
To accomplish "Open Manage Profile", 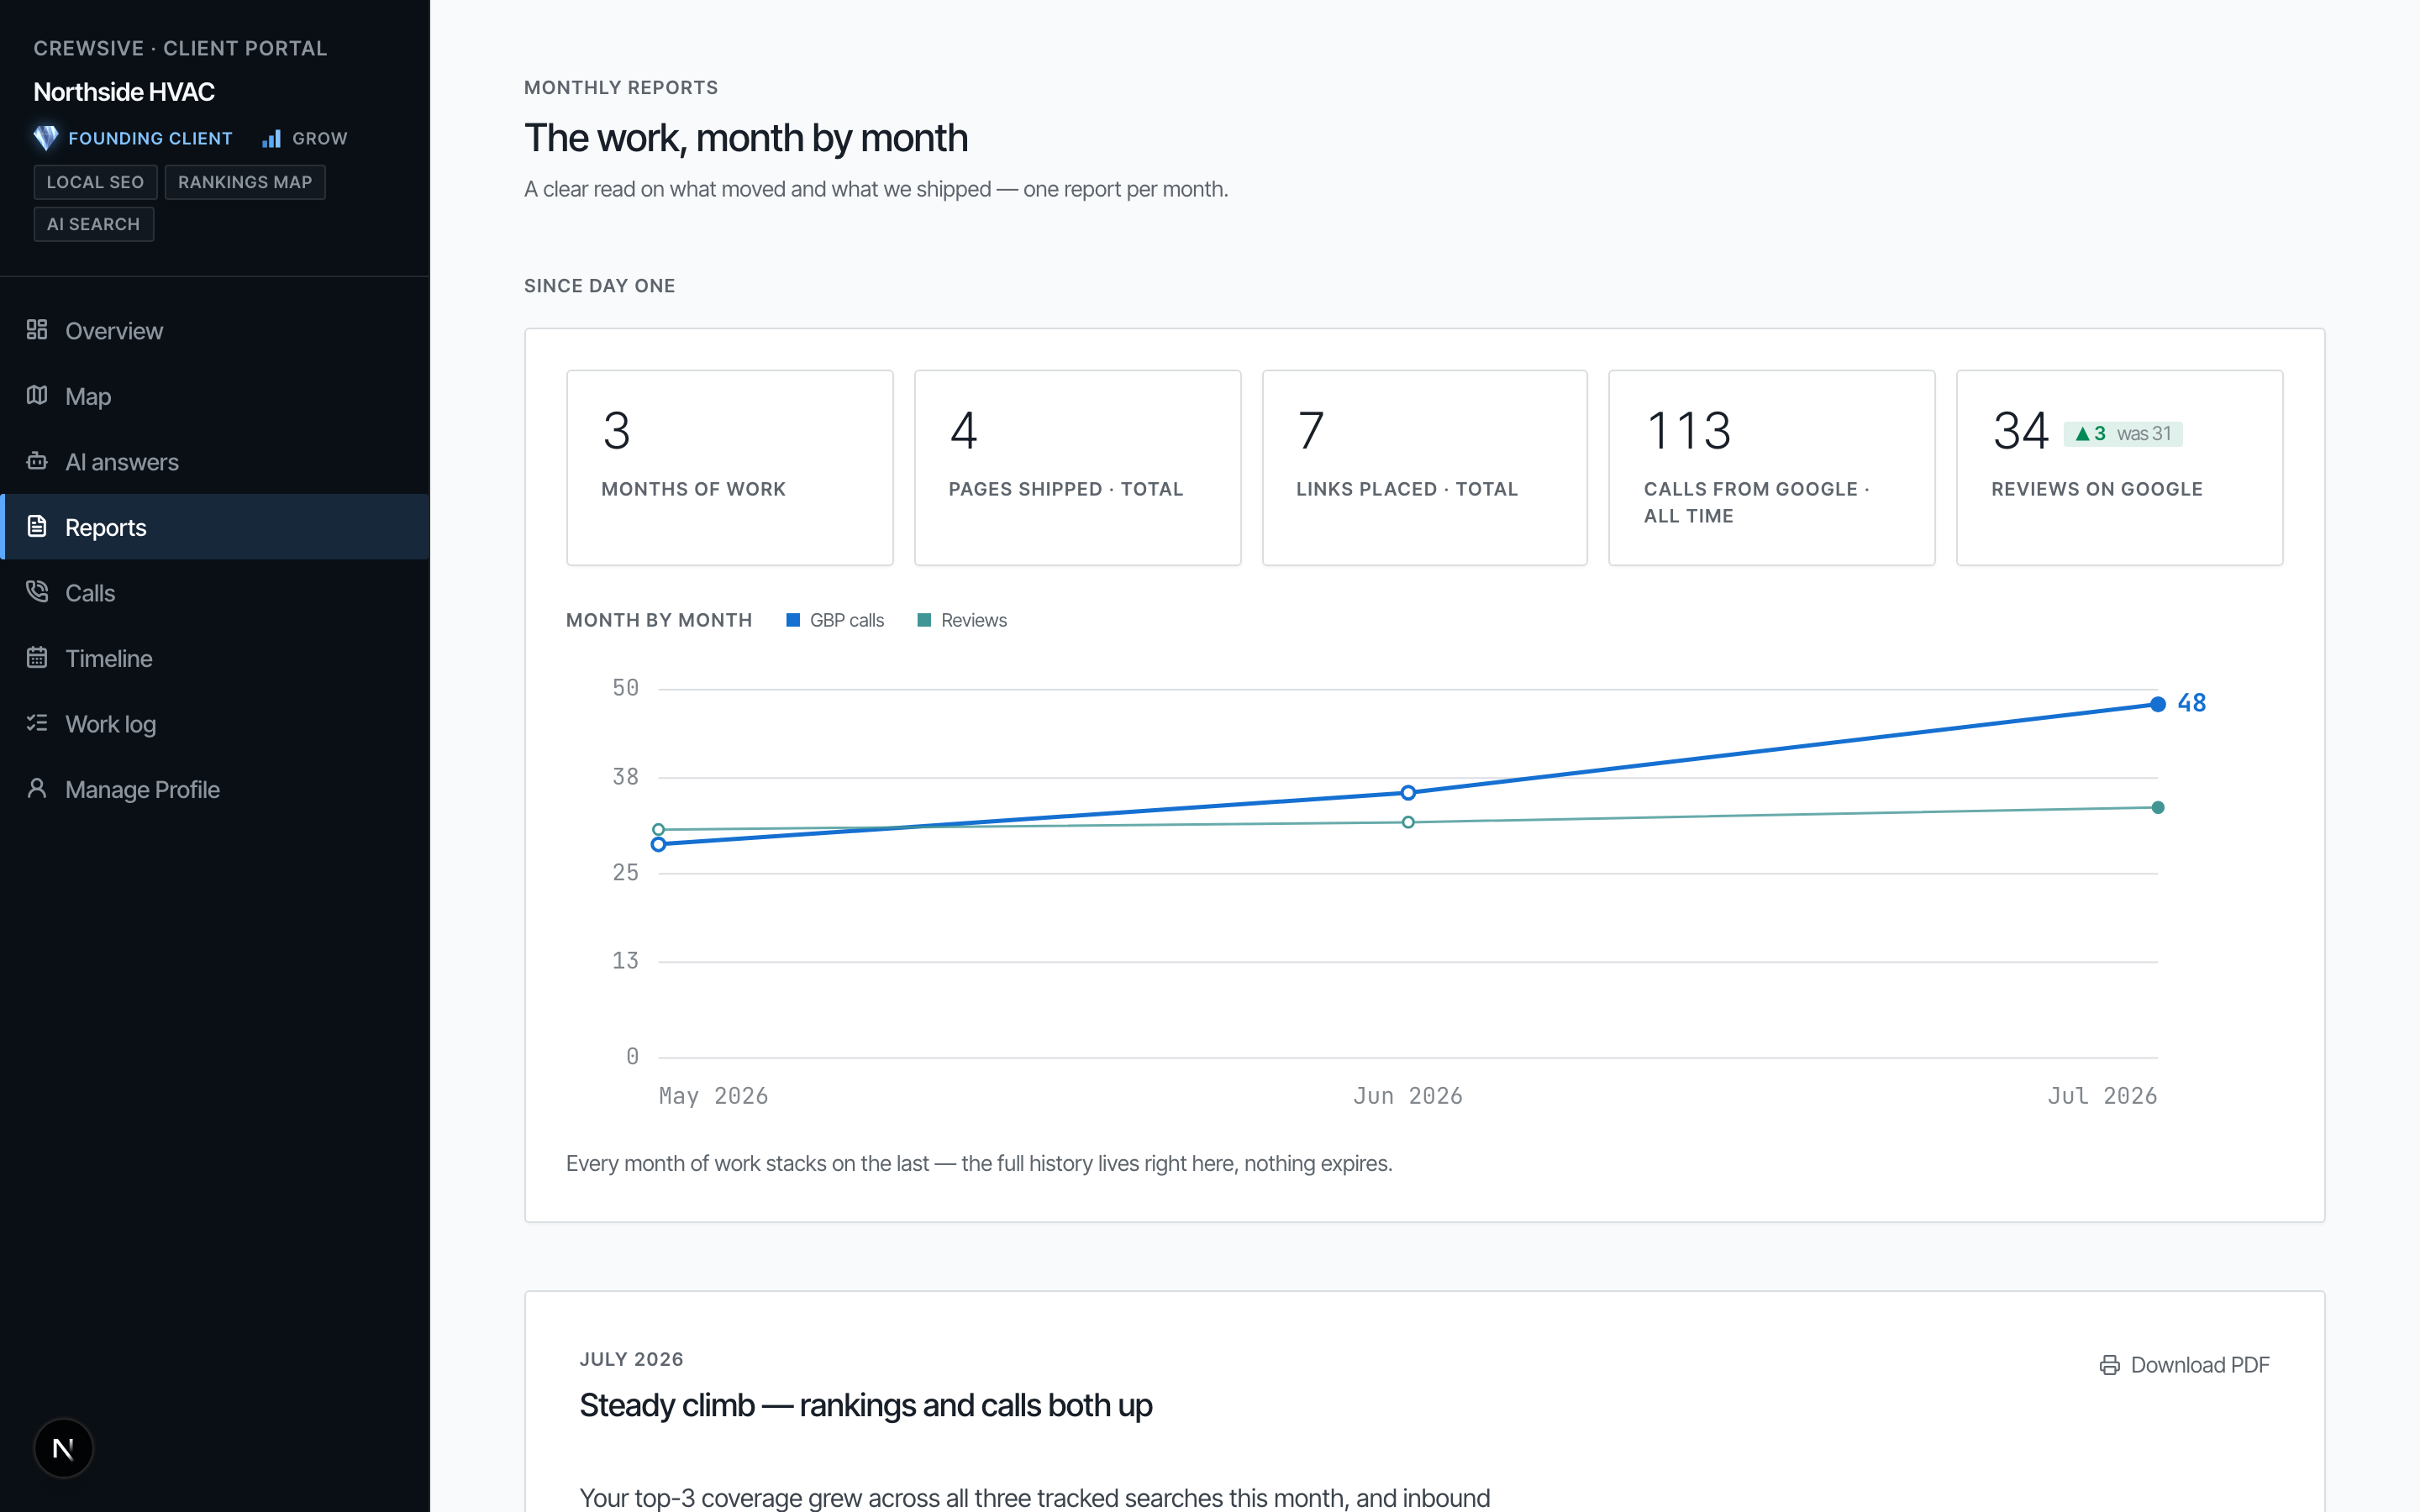I will 216,789.
